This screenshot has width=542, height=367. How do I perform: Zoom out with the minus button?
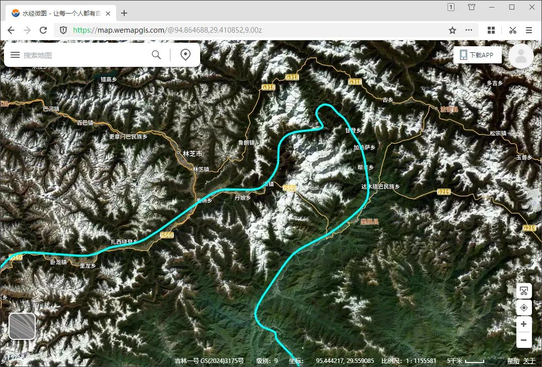point(524,340)
